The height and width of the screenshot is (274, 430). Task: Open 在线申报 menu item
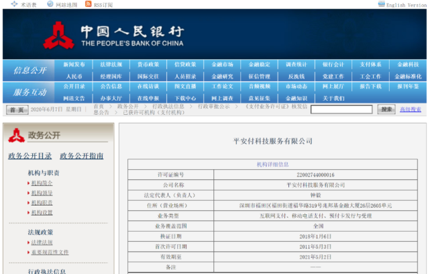[x=148, y=98]
